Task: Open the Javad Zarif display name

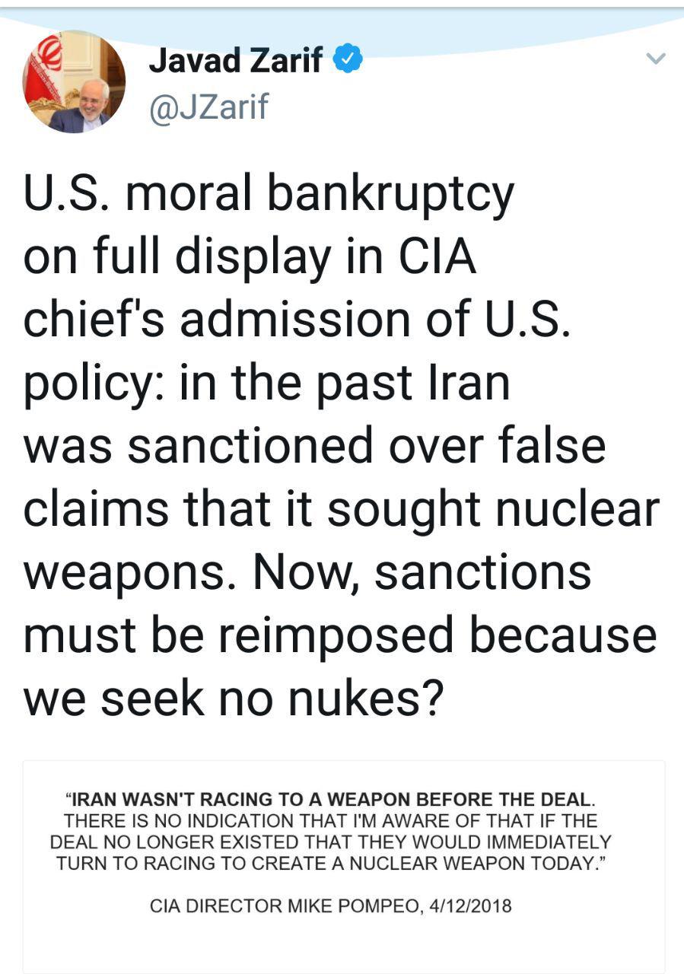Action: click(236, 61)
